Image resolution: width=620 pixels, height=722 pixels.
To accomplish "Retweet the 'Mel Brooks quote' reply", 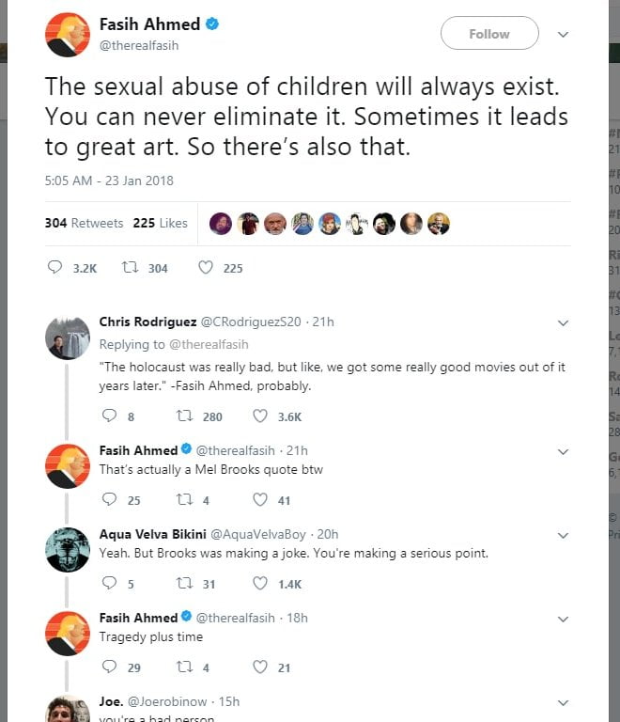I will click(x=184, y=500).
